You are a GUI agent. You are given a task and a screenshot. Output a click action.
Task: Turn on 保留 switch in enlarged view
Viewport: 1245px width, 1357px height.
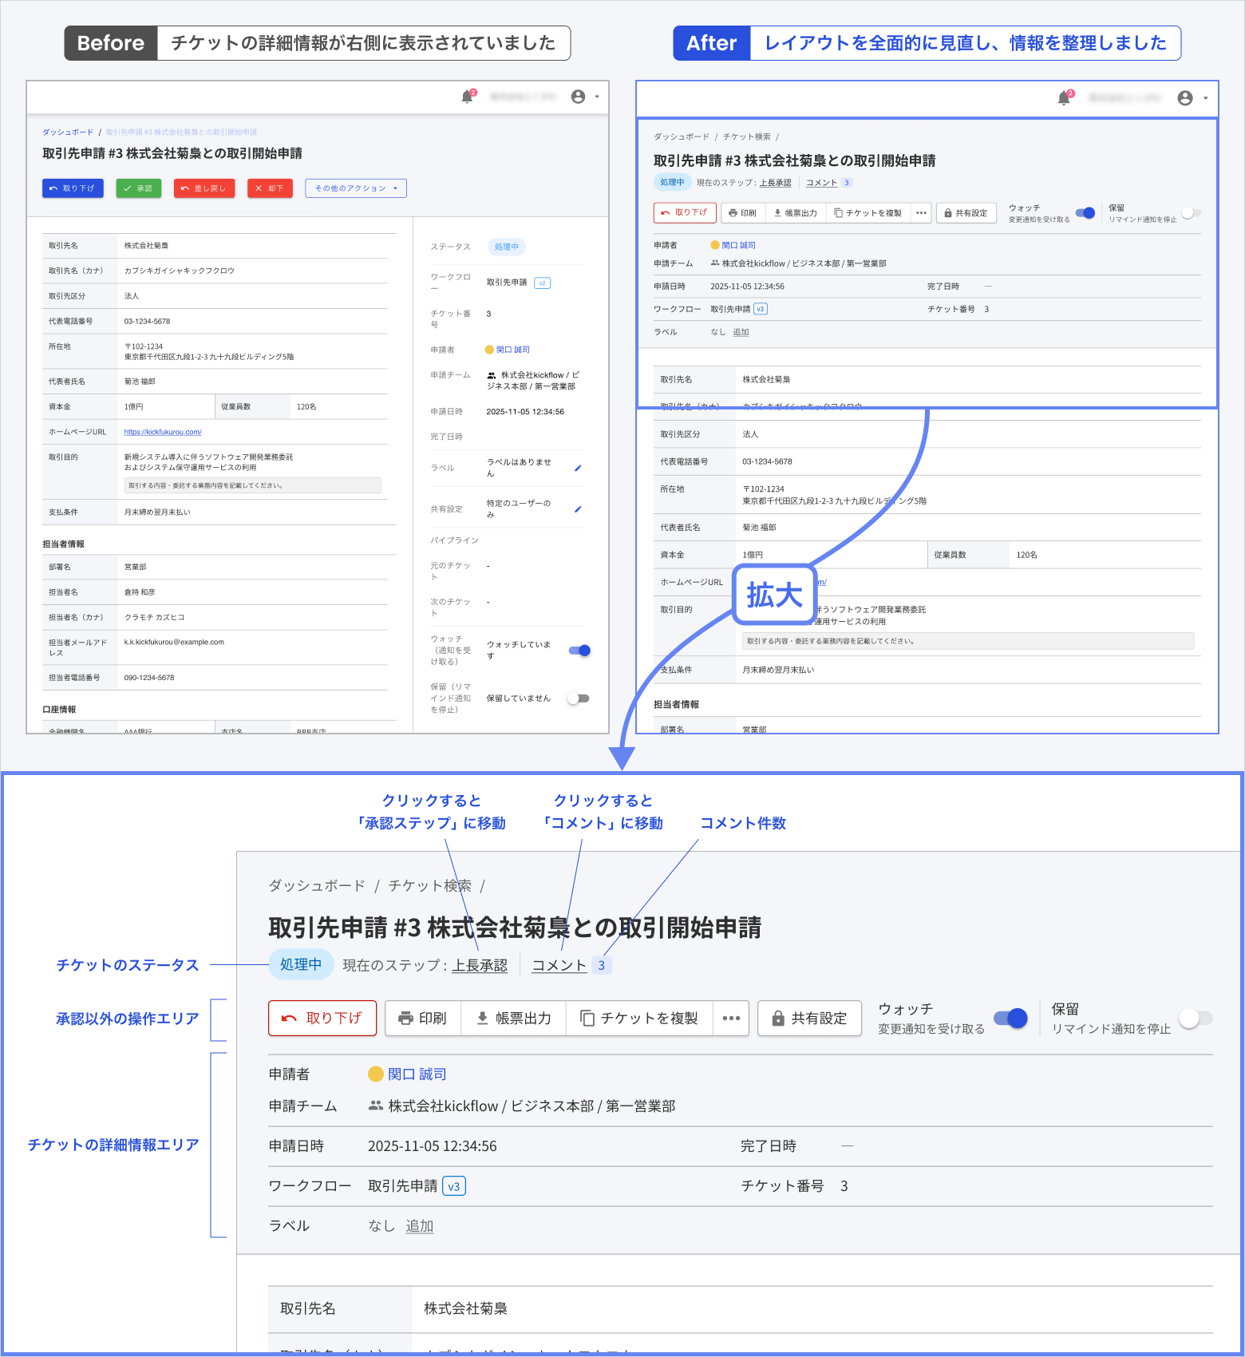pyautogui.click(x=1196, y=1018)
